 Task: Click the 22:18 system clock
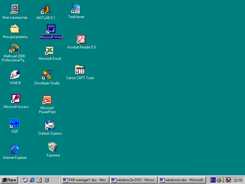click(x=238, y=180)
